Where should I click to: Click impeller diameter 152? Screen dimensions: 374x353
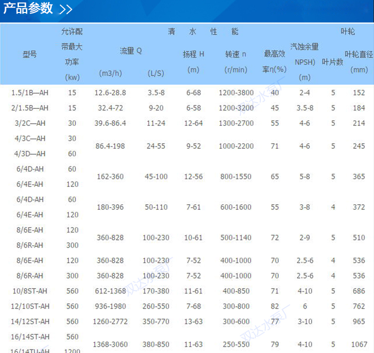tap(359, 93)
